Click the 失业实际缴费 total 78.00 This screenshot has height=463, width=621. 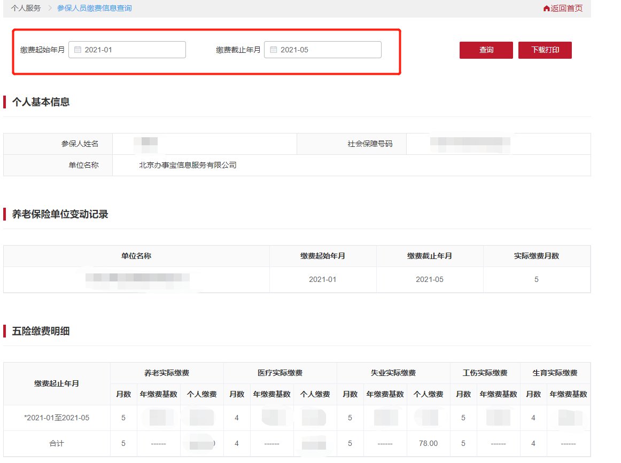tap(428, 443)
